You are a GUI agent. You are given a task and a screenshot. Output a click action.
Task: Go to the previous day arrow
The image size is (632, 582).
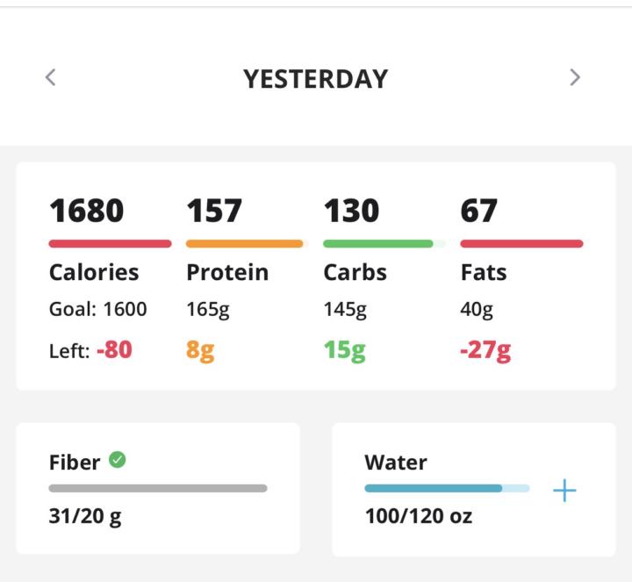(x=51, y=77)
